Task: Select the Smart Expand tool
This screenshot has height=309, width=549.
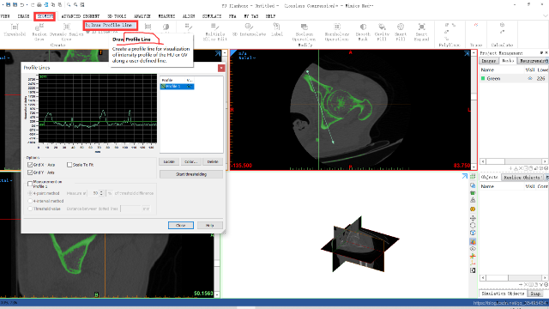Action: 421,32
